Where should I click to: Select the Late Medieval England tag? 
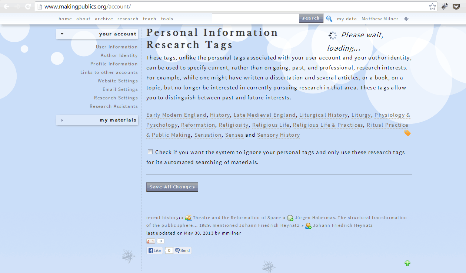(x=265, y=115)
